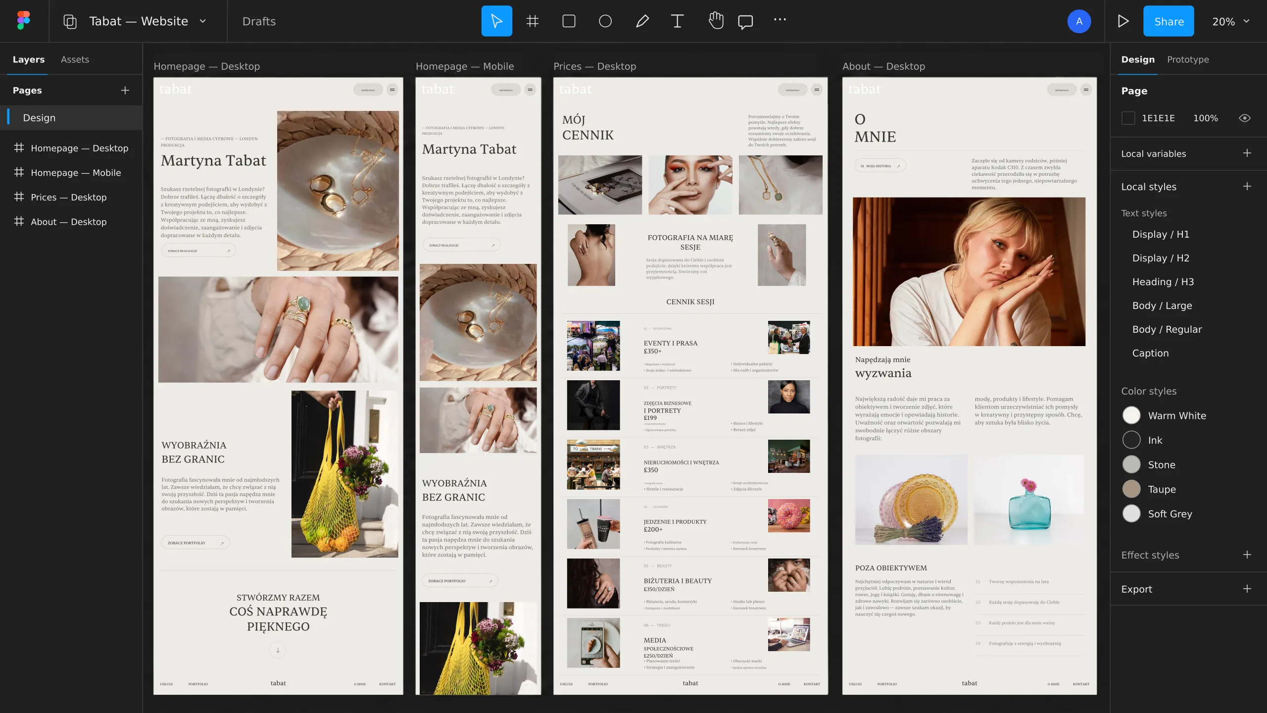Add a new page with the plus icon
Viewport: 1267px width, 713px height.
125,90
